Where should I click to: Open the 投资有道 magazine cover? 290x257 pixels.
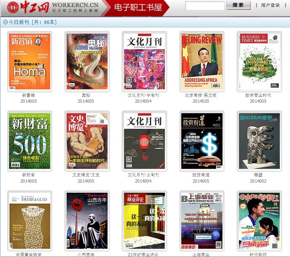tap(202, 141)
